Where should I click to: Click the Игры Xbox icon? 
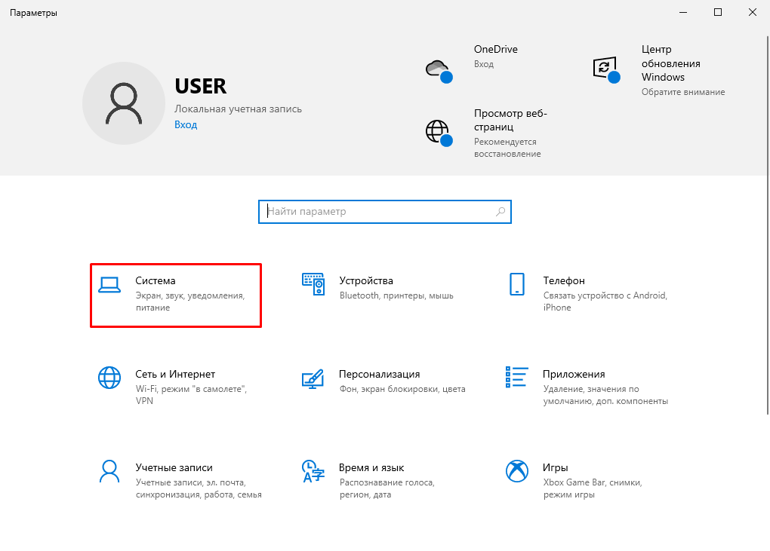516,471
